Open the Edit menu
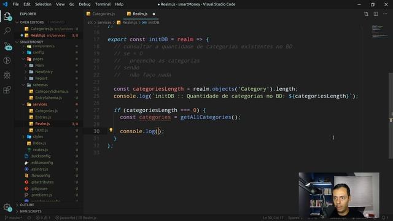The image size is (393, 221). coord(27,4)
